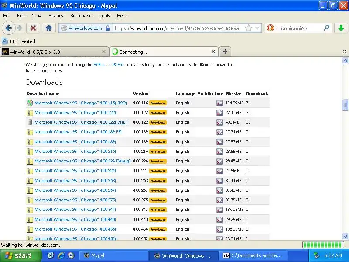Viewport: 349px width, 262px height.
Task: Open the Edit menu
Action: pyautogui.click(x=21, y=16)
